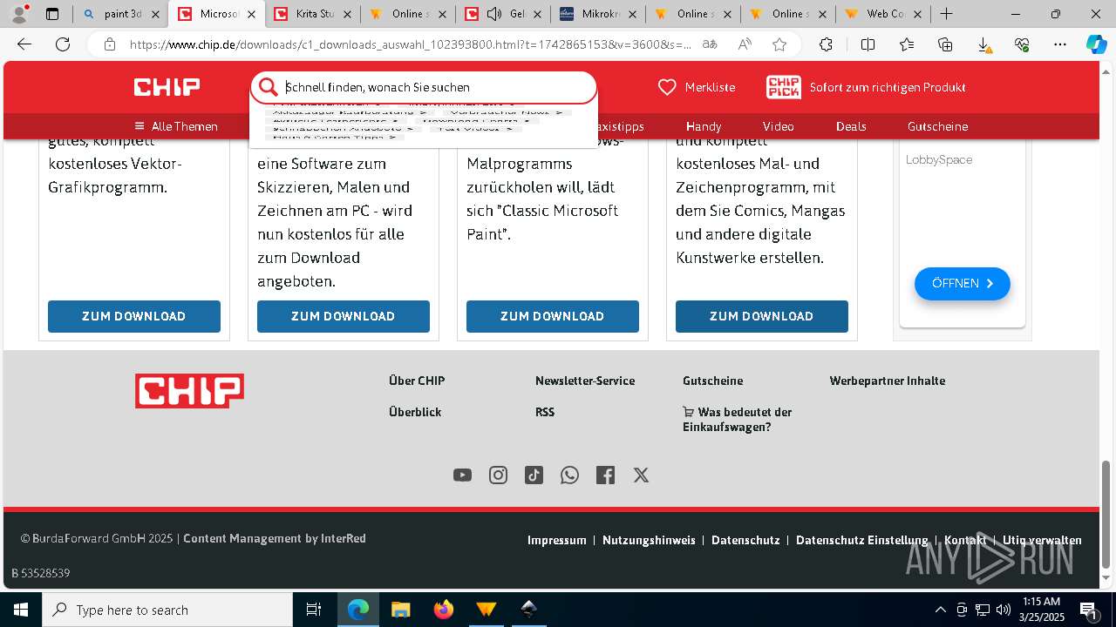Screen dimensions: 1116x627
Task: Open browser essentials heart icon
Action: [1022, 44]
